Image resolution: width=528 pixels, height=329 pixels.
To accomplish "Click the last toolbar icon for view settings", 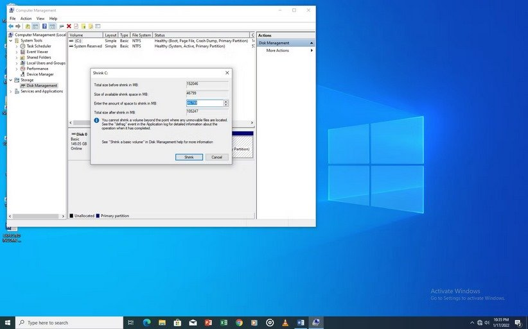I will [x=98, y=26].
